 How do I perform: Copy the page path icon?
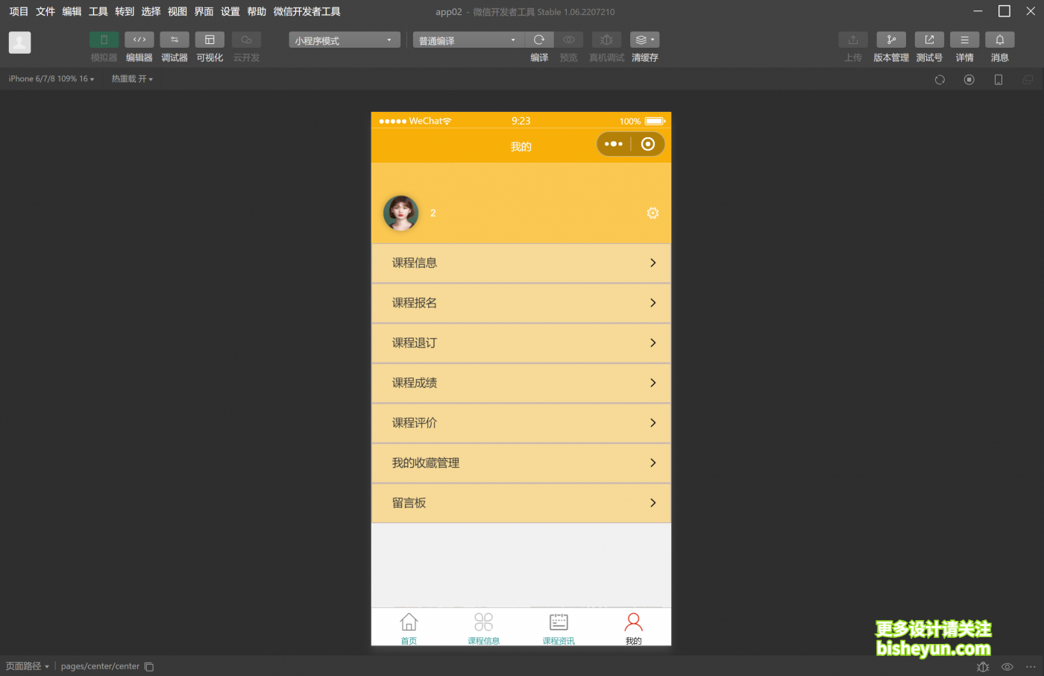click(x=149, y=666)
